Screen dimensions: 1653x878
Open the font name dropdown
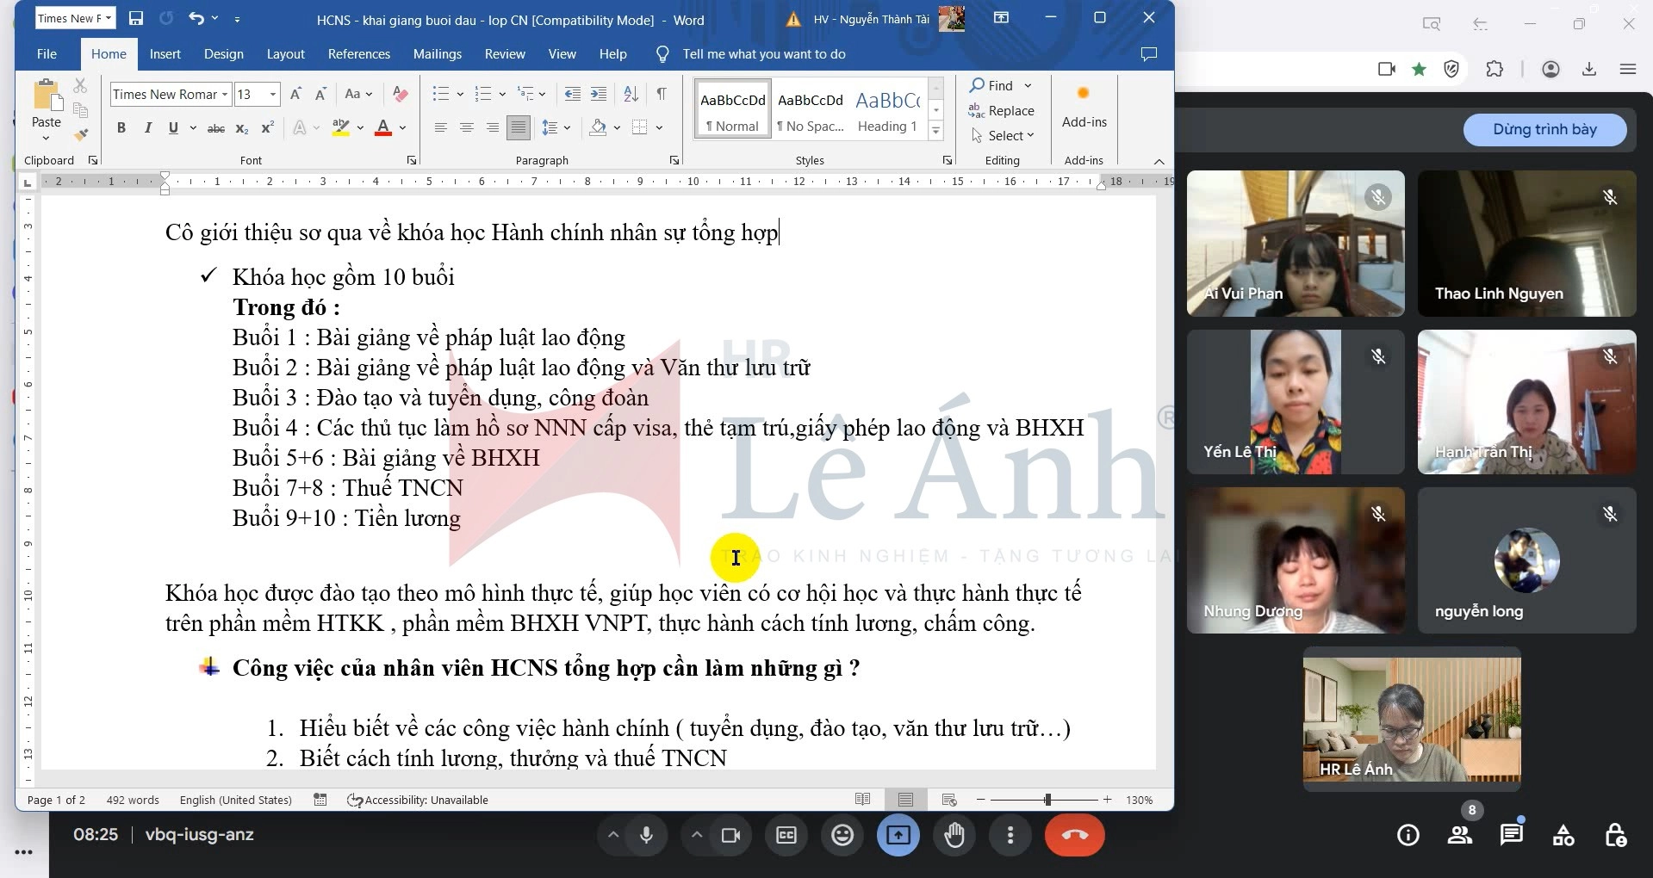click(225, 95)
